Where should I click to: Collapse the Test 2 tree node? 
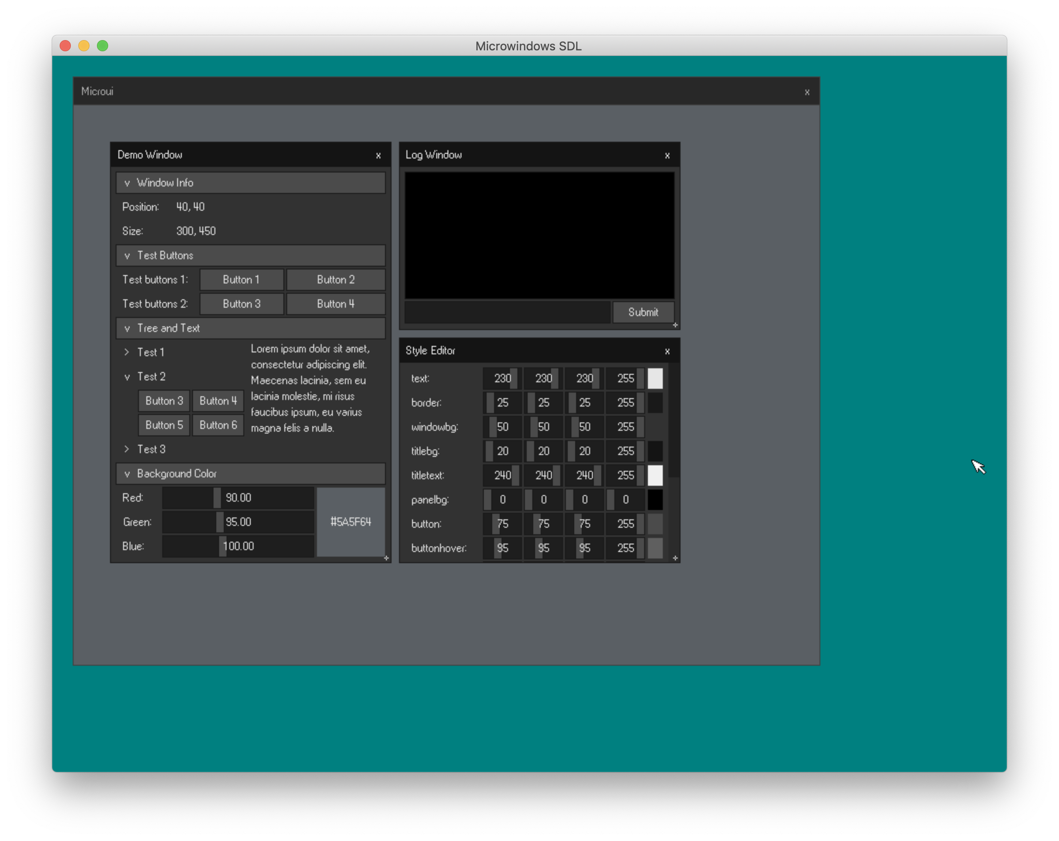tap(144, 377)
